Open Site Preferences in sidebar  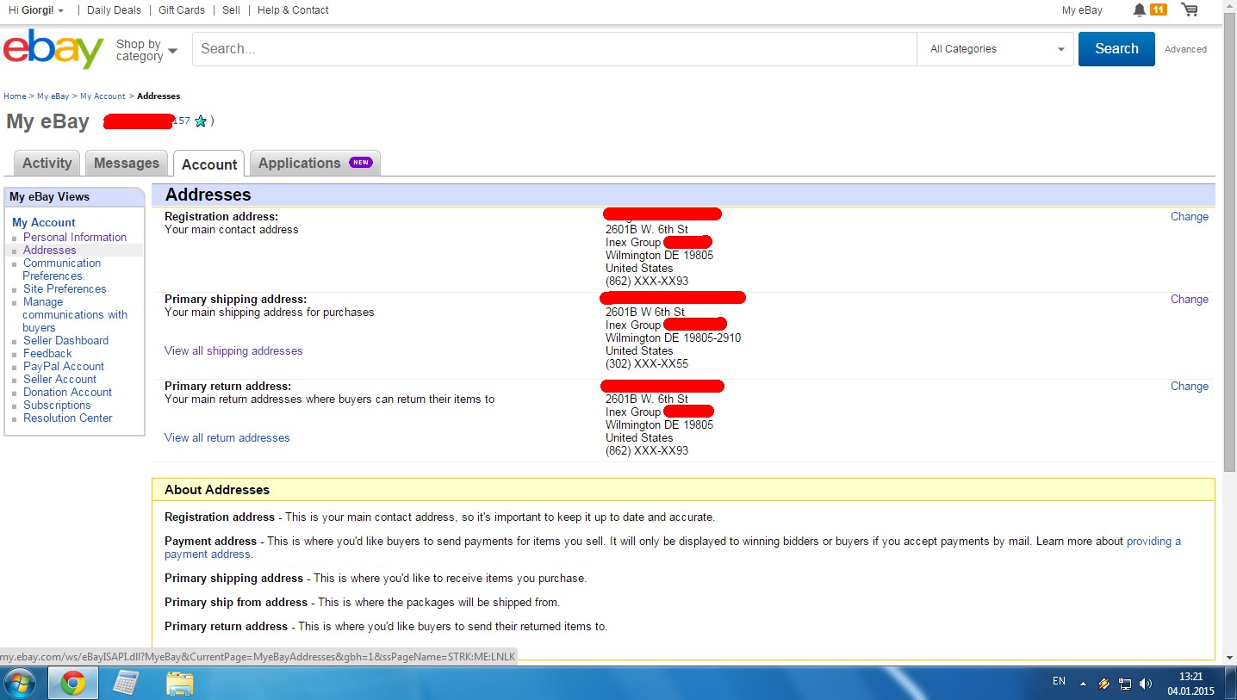point(65,289)
